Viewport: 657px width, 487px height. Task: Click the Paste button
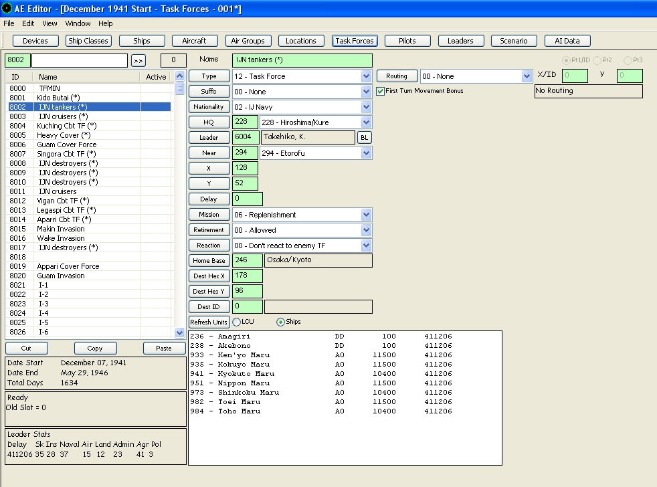tap(164, 349)
